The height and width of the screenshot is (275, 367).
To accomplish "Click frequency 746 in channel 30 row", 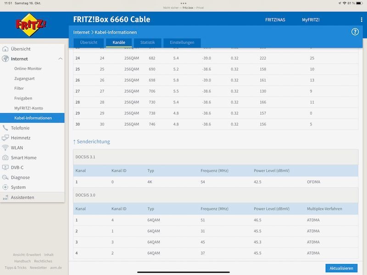I will (x=152, y=124).
